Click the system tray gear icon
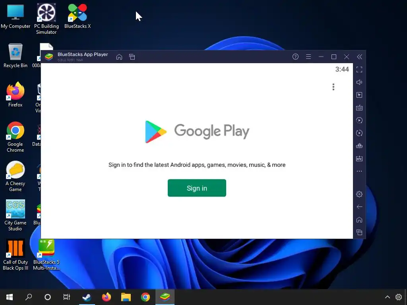407x305 pixels. pos(399,297)
